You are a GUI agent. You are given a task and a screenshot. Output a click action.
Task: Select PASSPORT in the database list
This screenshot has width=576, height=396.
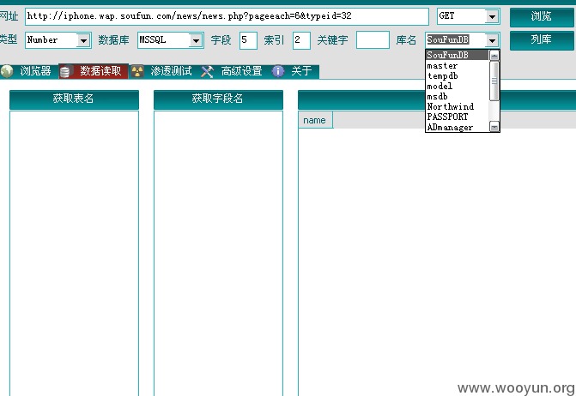[458, 117]
